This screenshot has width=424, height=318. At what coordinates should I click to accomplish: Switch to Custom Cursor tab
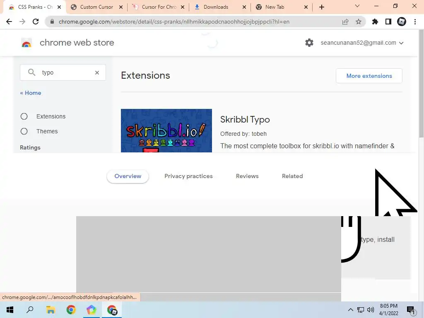[96, 7]
